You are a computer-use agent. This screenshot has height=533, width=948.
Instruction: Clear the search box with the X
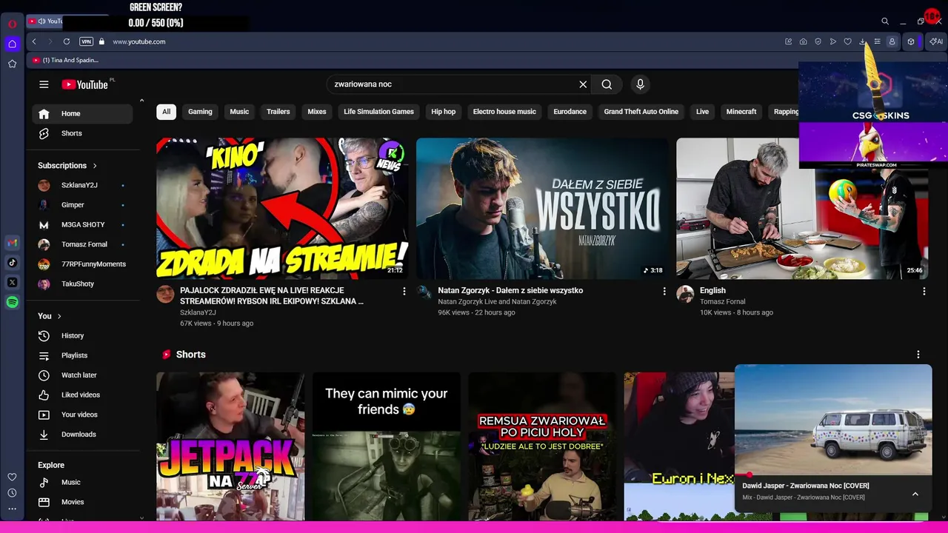coord(583,84)
